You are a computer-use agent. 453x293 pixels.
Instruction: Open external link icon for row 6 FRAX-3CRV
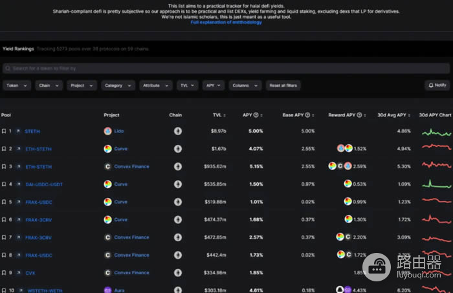(19, 220)
